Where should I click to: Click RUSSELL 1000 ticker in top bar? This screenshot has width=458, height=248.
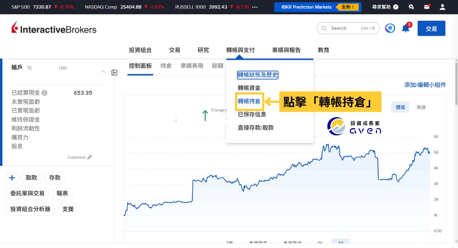[212, 7]
